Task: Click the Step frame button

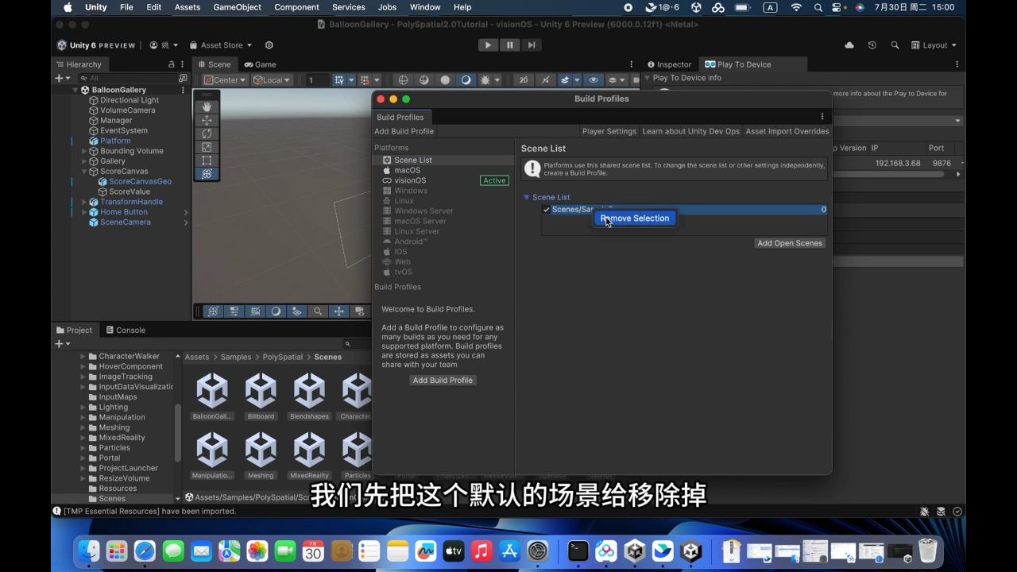Action: (x=532, y=45)
